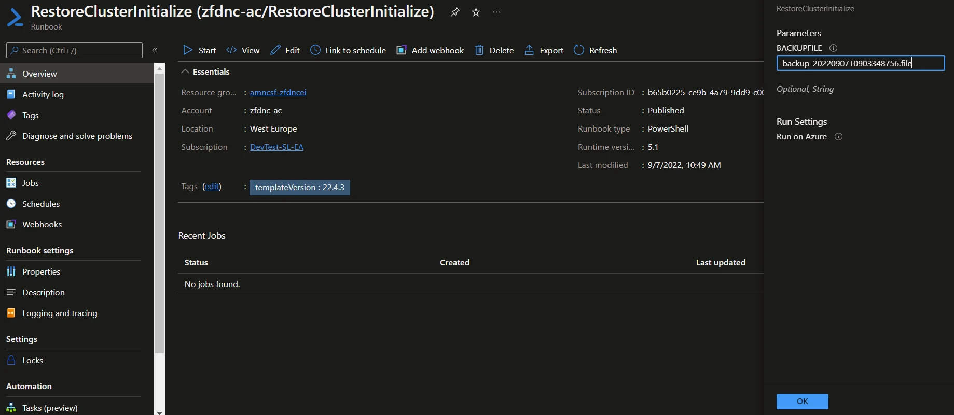
Task: Open the DevTest-SL-EA subscription link
Action: [276, 147]
